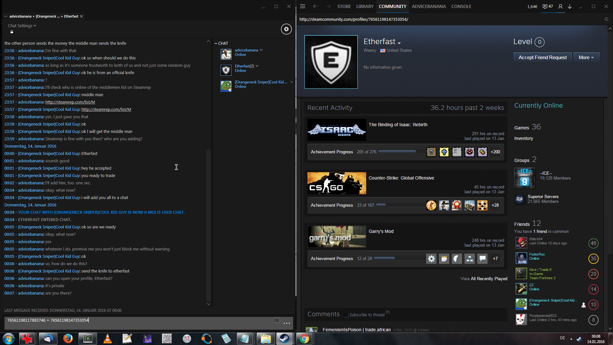Go back with the browser back arrow

(315, 6)
